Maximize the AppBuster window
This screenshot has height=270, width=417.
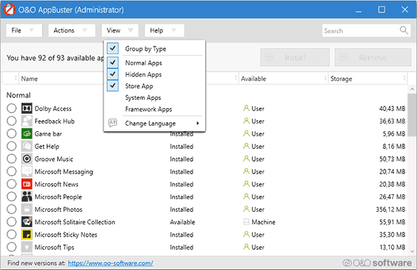pos(382,10)
